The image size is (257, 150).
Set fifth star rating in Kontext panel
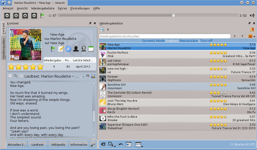[x=40, y=67]
